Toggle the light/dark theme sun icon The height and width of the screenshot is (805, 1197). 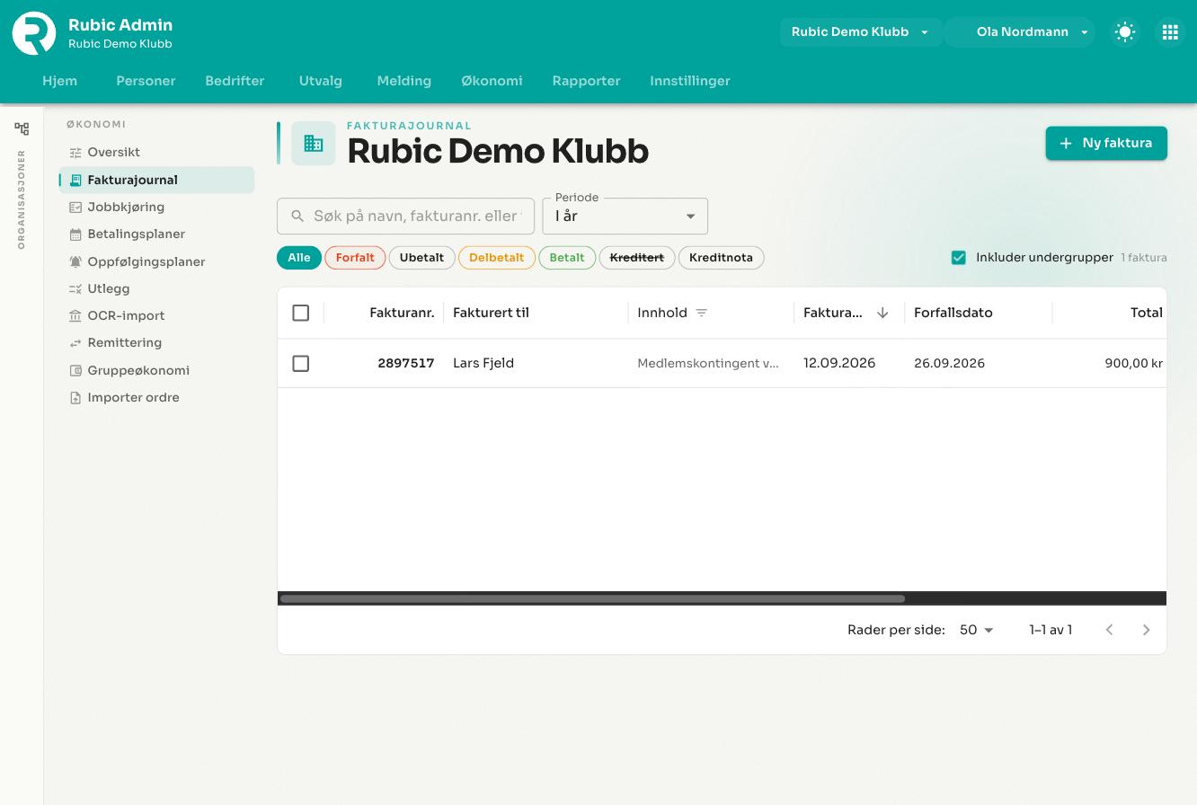pyautogui.click(x=1125, y=32)
